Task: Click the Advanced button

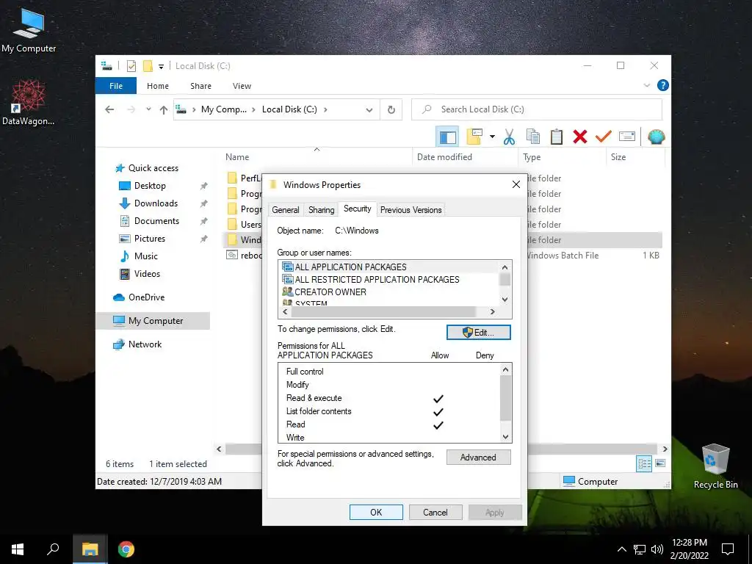Action: tap(478, 458)
